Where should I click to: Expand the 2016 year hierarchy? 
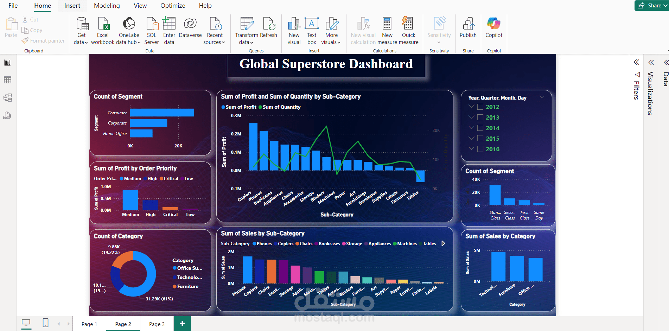[x=472, y=149]
